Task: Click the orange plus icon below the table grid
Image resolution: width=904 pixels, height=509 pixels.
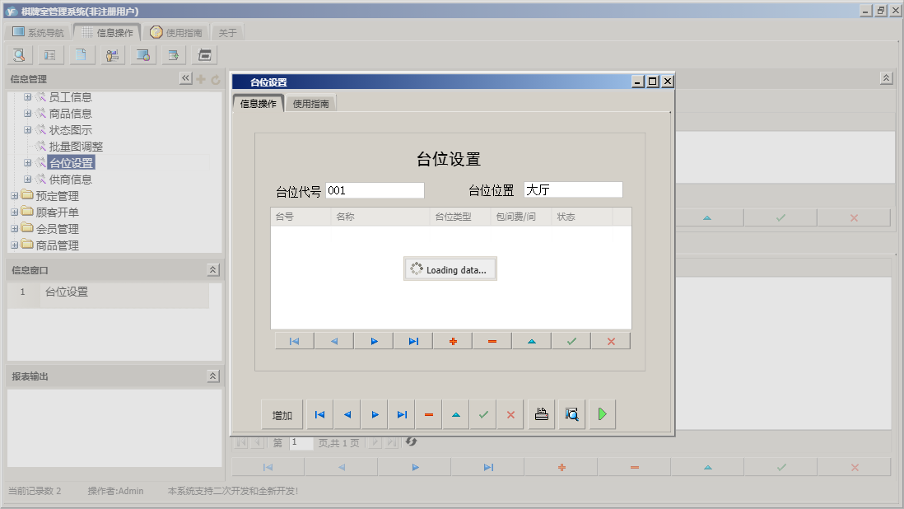Action: (x=453, y=341)
